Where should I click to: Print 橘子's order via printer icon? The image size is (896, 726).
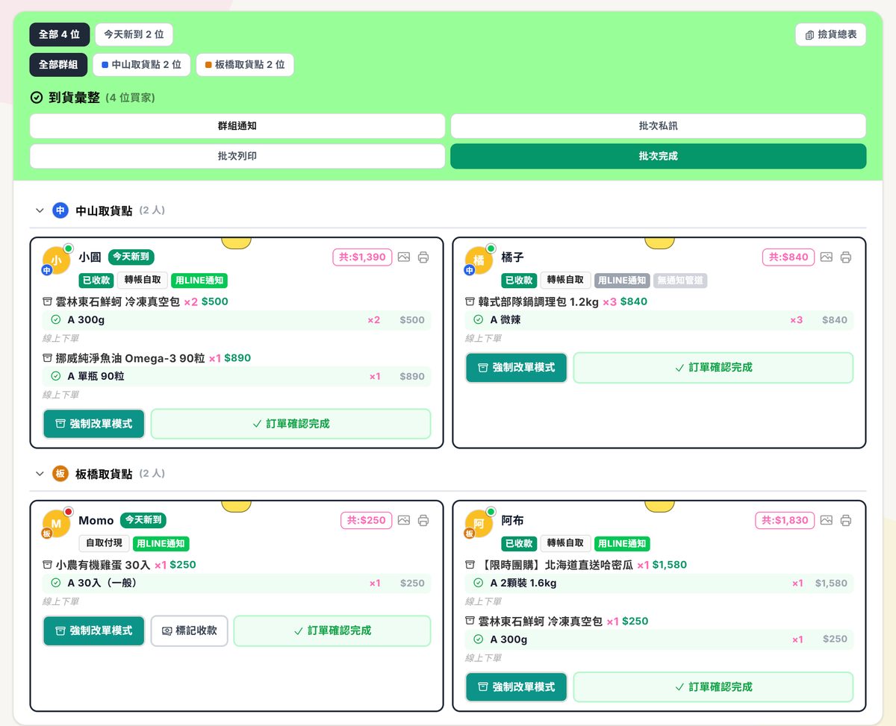846,257
